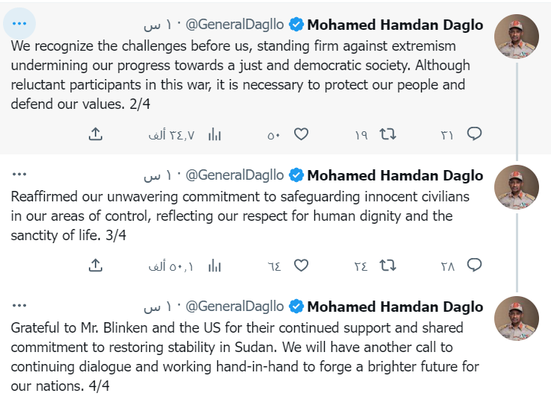View analytics of the 3/4 tweet

(214, 266)
